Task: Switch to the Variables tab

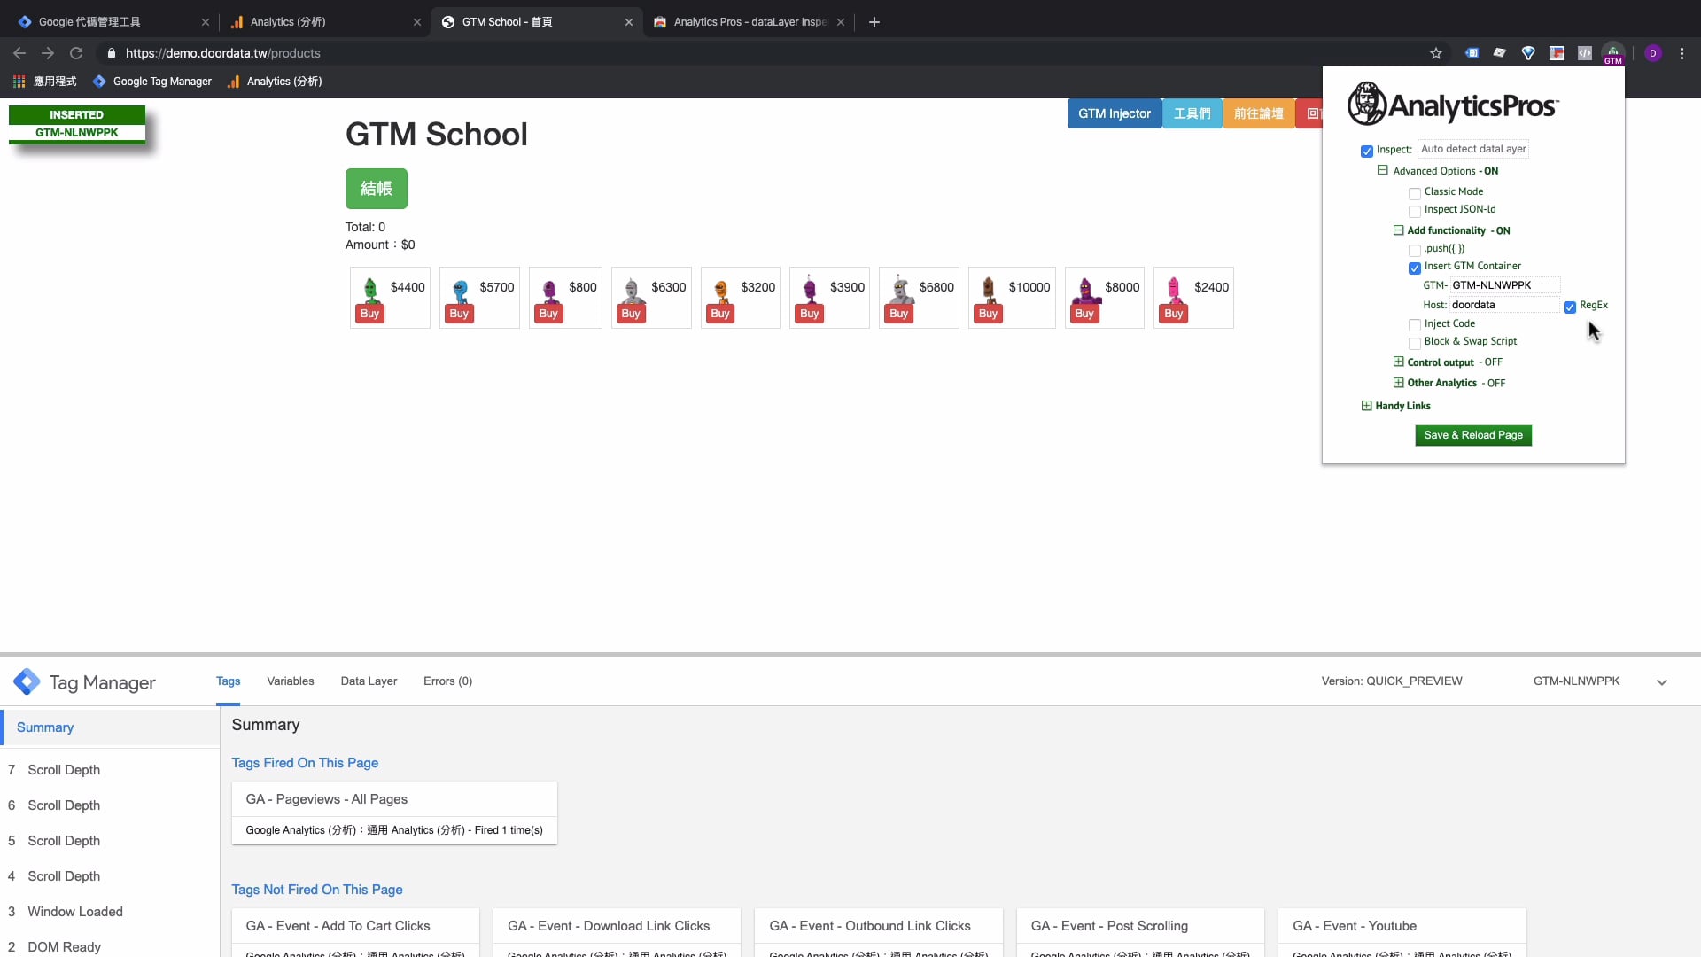Action: coord(290,681)
